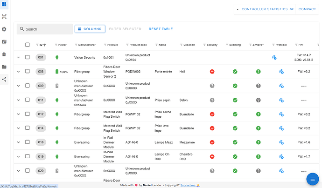Expand row details for node 008
Screen dimensions: 322x188
coord(19,72)
